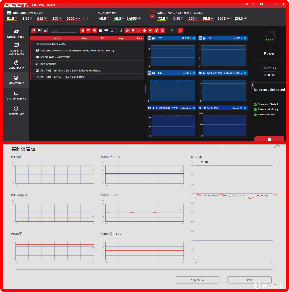Select GPU number 1 in header
Screen dimensions: 289x292
pos(152,13)
